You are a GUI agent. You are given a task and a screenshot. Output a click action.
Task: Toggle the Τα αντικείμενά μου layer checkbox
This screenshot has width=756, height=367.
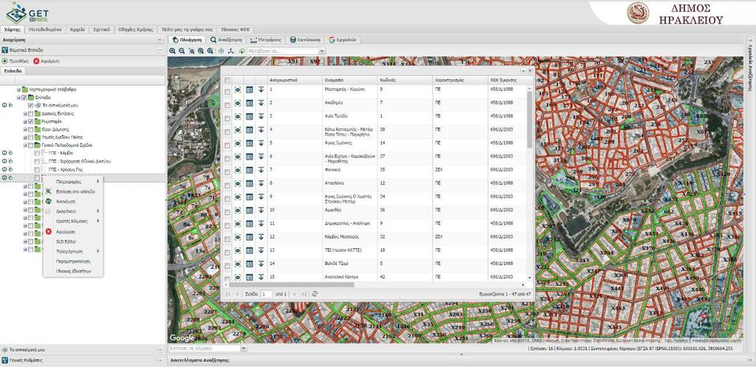tap(30, 105)
